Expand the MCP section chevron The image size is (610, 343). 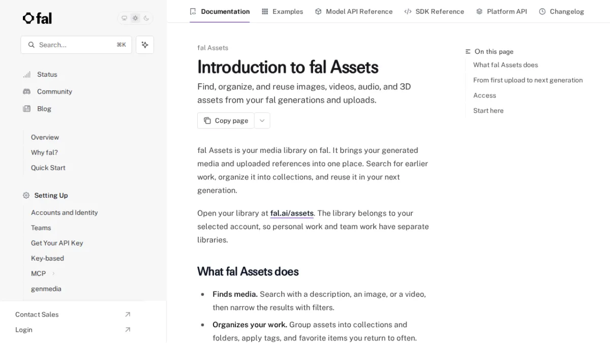click(x=53, y=273)
